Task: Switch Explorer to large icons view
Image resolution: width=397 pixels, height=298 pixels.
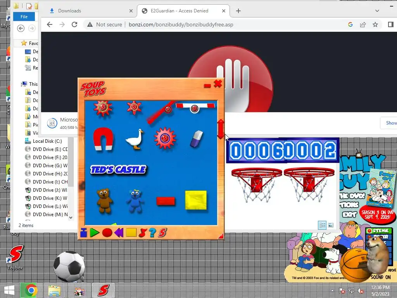Action: [331, 225]
